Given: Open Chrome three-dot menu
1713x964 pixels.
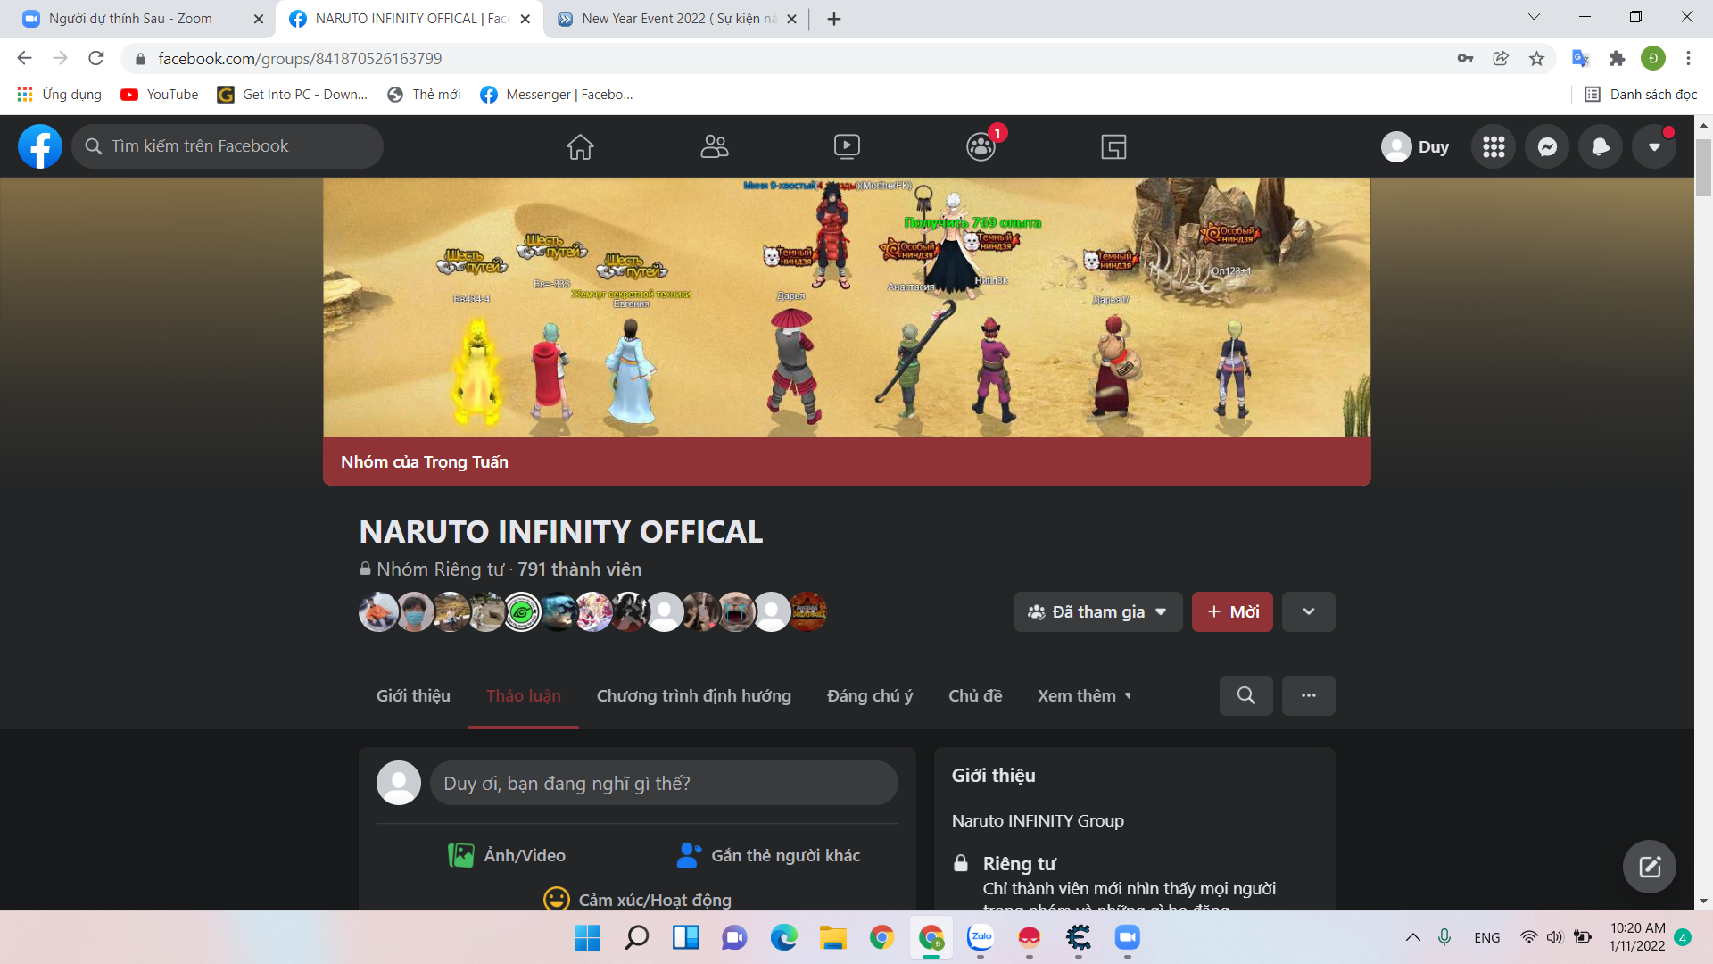Looking at the screenshot, I should tap(1688, 58).
